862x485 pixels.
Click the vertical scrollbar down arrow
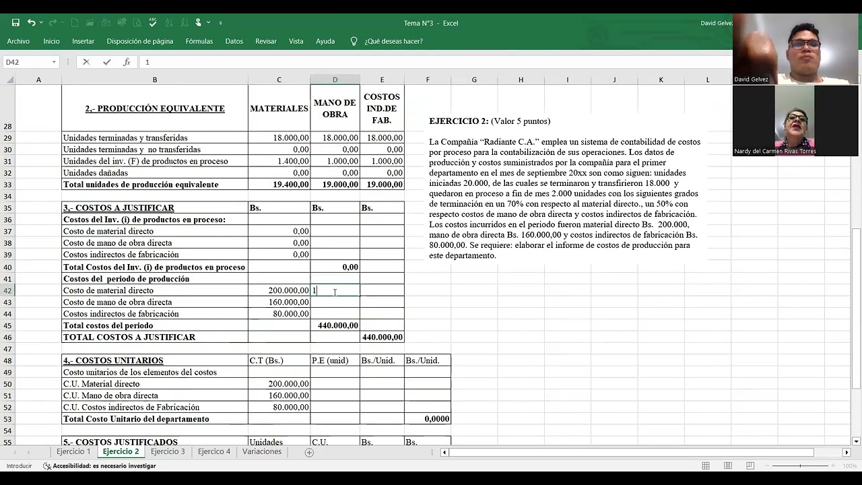pos(856,441)
